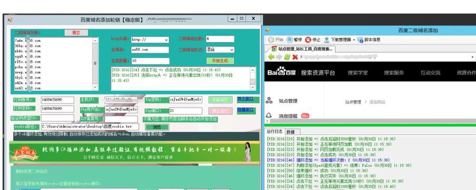Click the 隐藏窗口 button

coord(245,110)
